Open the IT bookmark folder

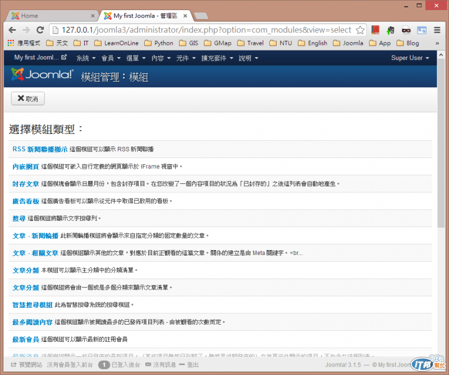coord(81,43)
